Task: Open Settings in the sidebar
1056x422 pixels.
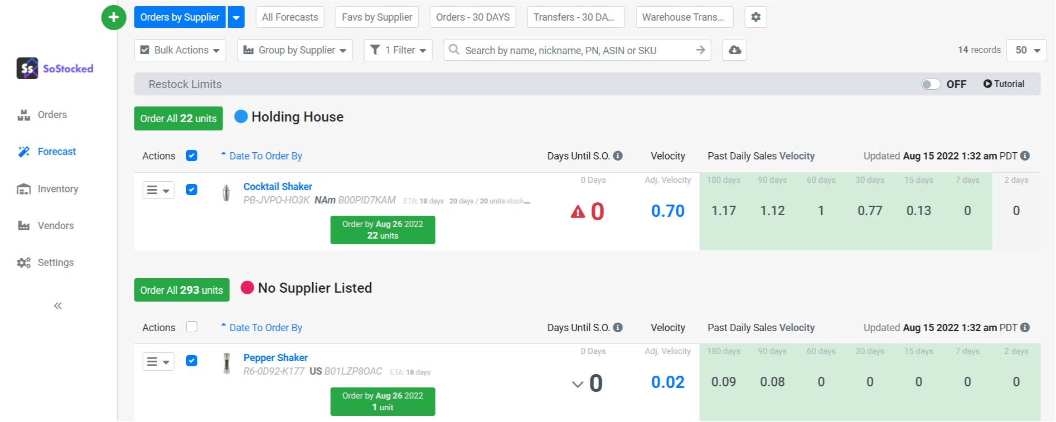Action: pos(46,263)
